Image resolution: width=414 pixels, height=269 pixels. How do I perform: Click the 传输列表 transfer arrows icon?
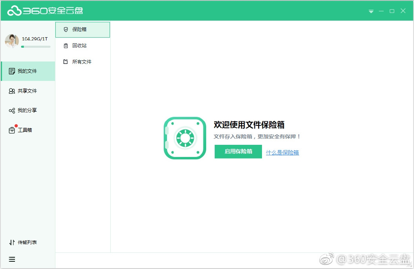(x=12, y=242)
